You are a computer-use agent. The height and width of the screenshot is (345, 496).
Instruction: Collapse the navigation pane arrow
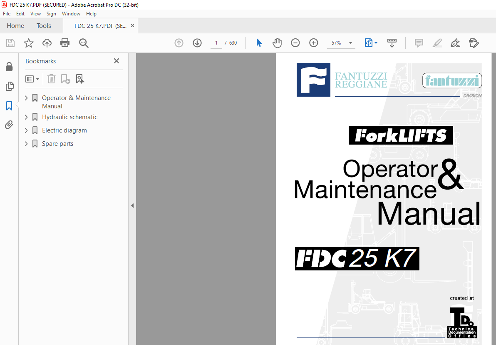[x=132, y=205]
